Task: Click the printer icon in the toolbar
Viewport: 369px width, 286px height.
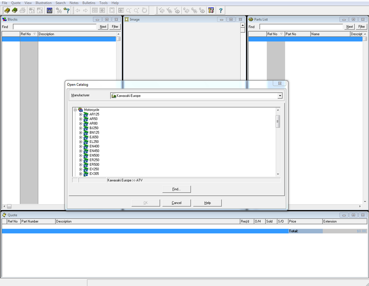Action: click(23, 10)
